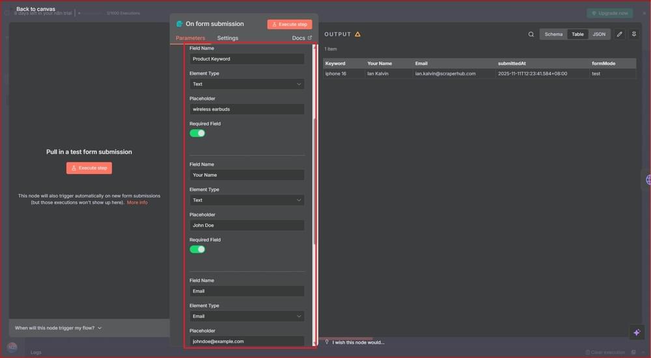
Task: Click the warning triangle next to OUTPUT
Action: pyautogui.click(x=357, y=34)
